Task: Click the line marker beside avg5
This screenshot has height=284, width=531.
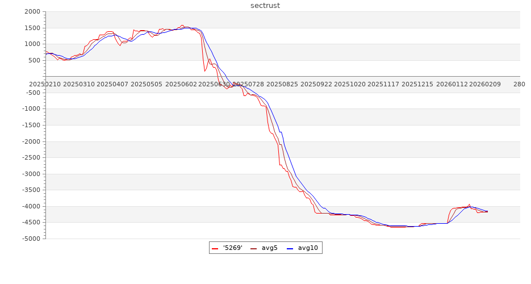Action: pos(253,248)
